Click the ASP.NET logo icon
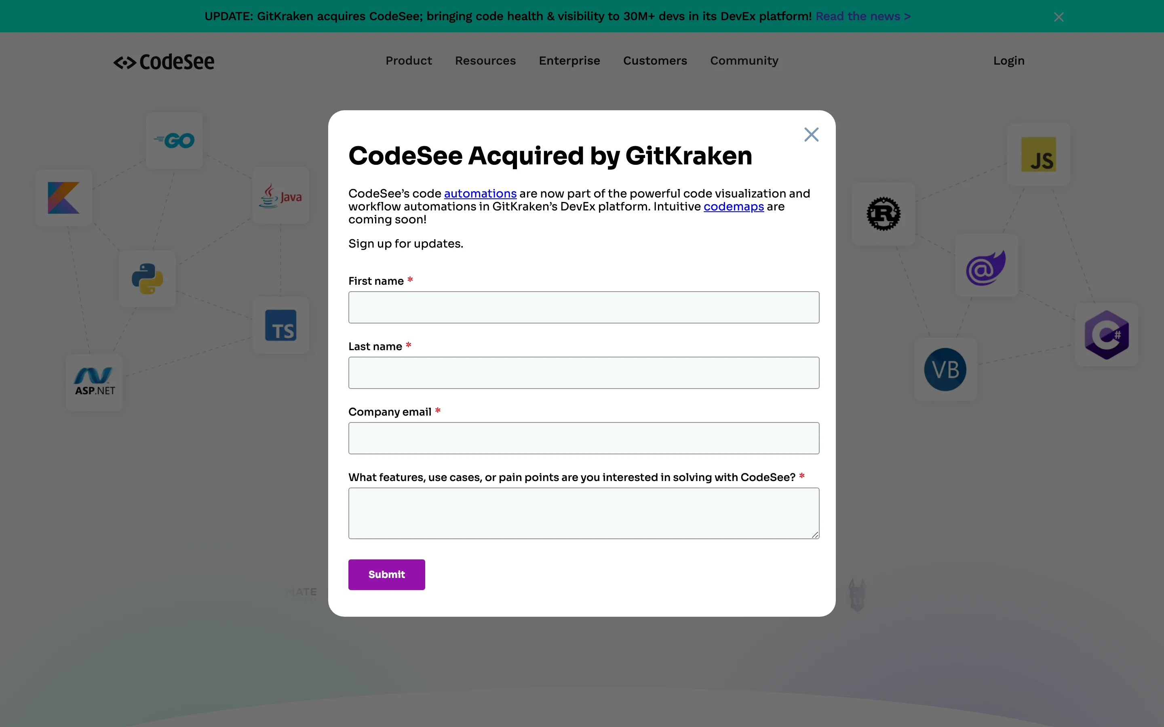Image resolution: width=1164 pixels, height=727 pixels. (94, 382)
